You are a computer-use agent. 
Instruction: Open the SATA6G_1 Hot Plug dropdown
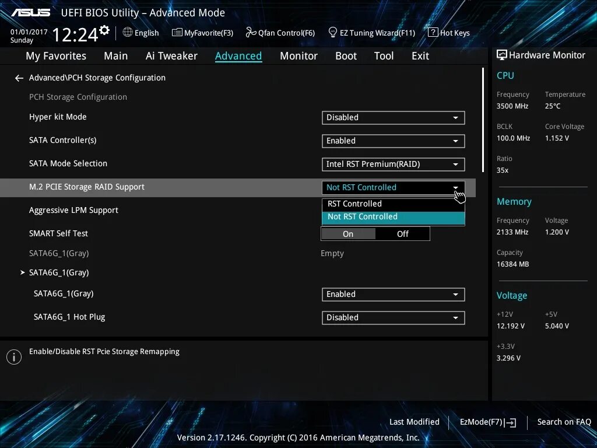(x=392, y=318)
